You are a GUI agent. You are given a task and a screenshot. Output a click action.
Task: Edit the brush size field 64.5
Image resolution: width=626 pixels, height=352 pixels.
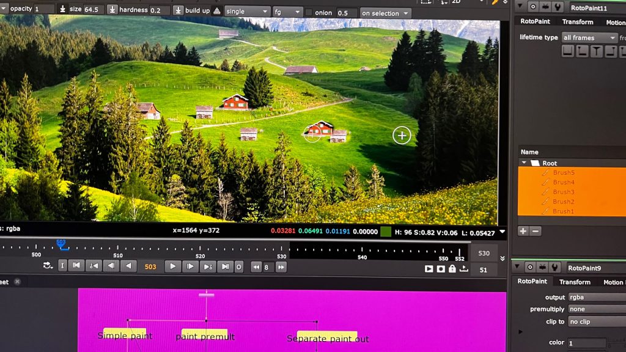[94, 9]
